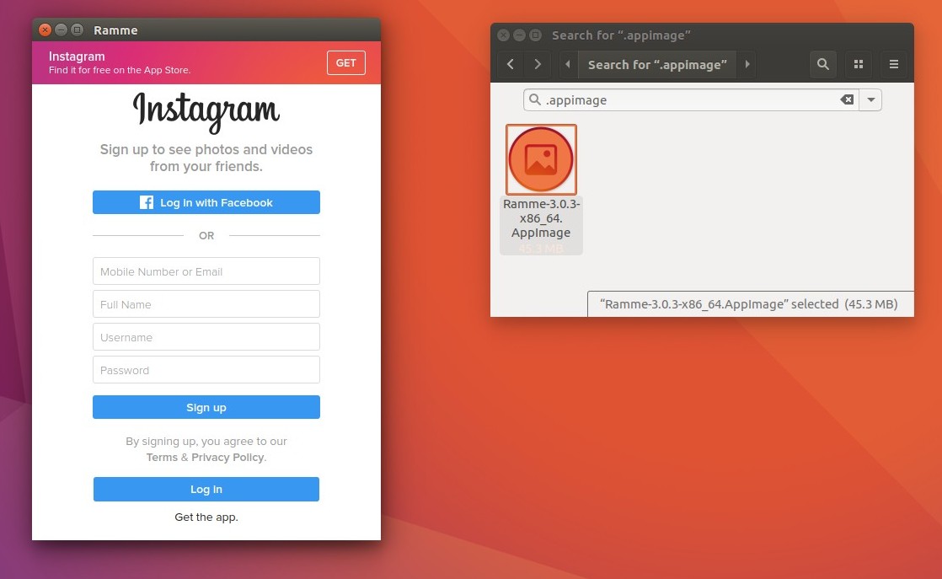The height and width of the screenshot is (579, 942).
Task: Click the Get the app link
Action: click(x=206, y=517)
